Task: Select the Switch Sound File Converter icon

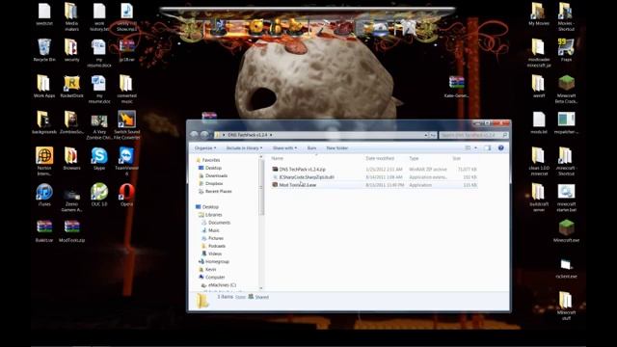Action: (126, 124)
